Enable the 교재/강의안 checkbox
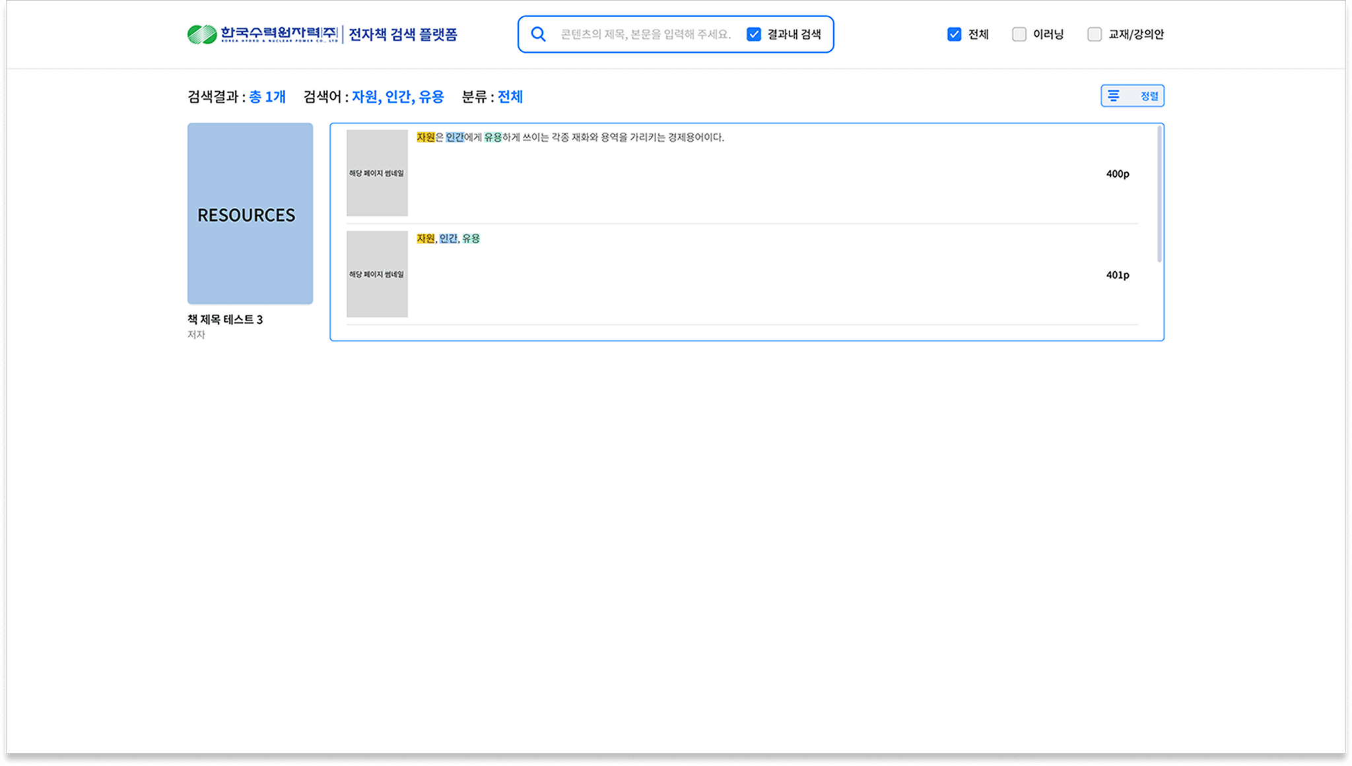Screen dimensions: 1352x766 tap(1095, 34)
